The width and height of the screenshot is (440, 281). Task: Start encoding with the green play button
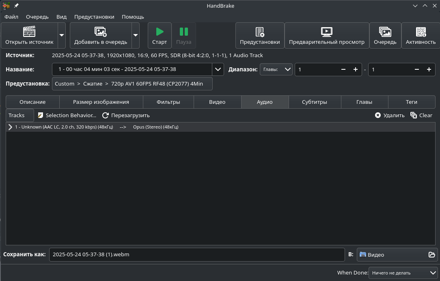(x=160, y=35)
